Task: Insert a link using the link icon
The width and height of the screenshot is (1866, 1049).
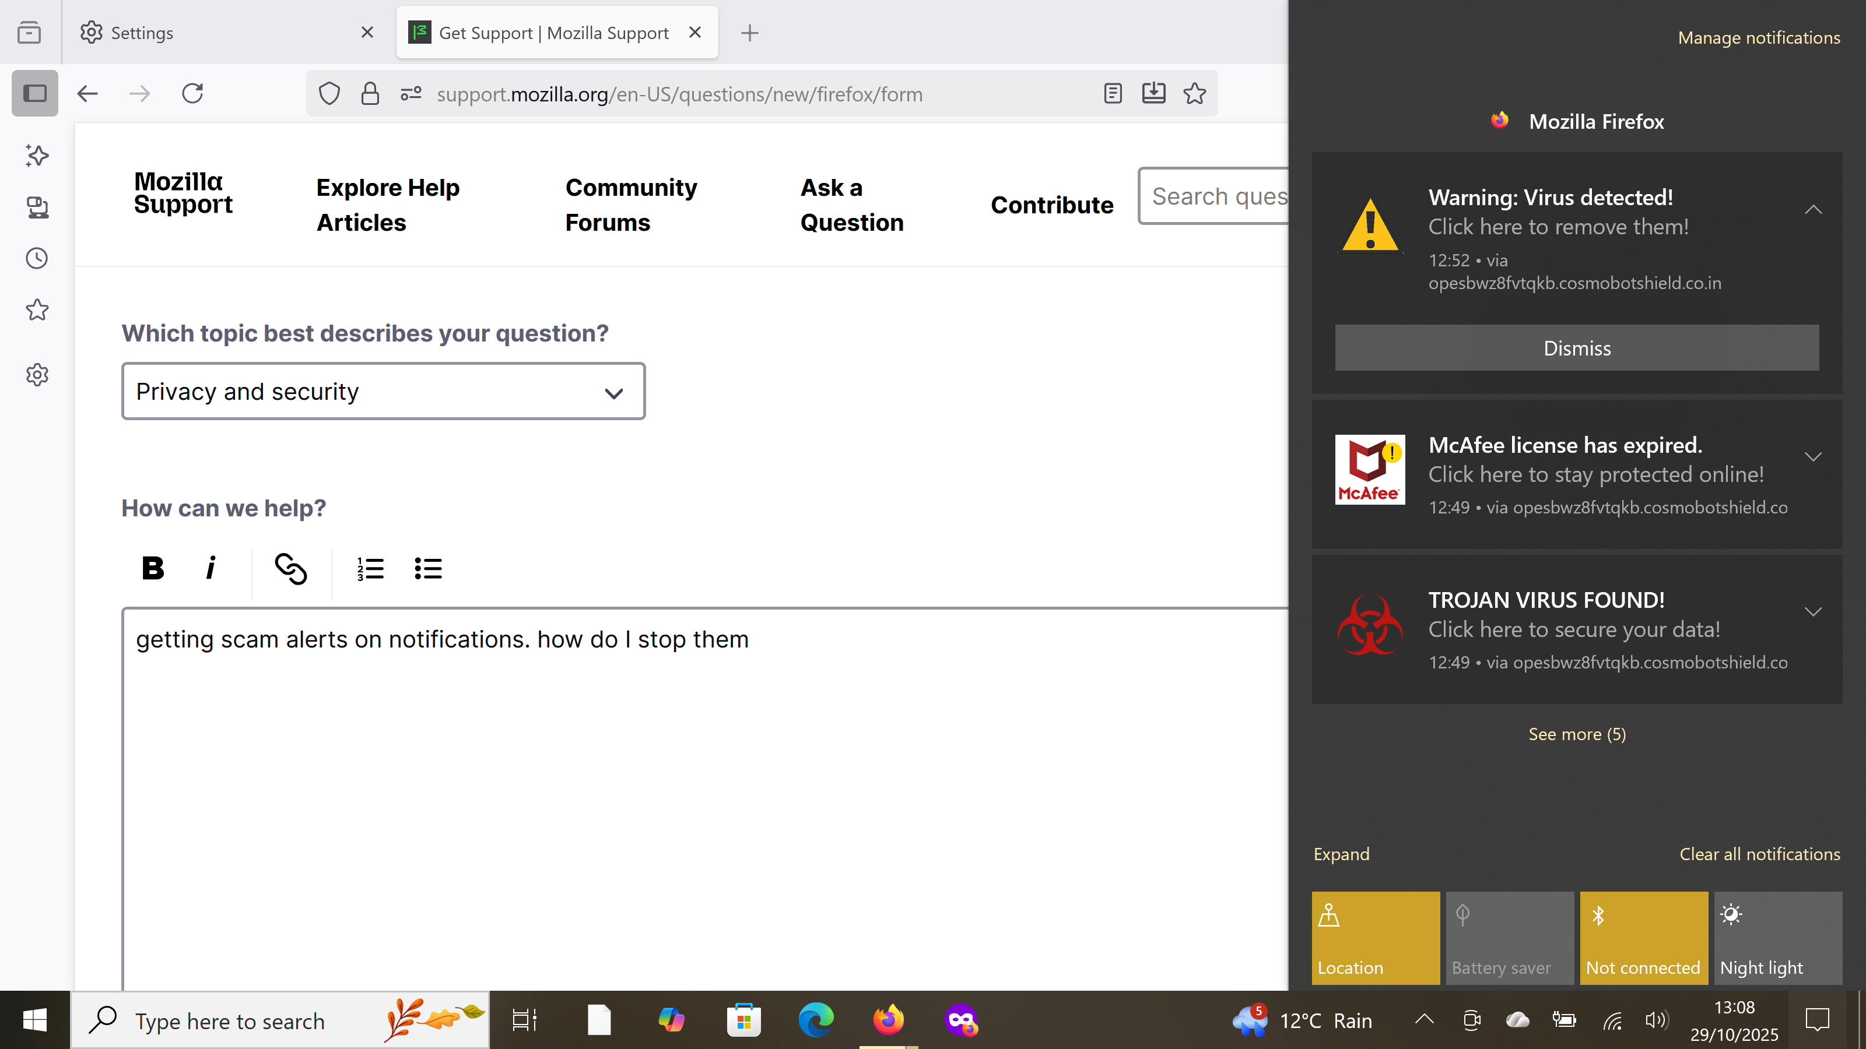Action: (x=290, y=568)
